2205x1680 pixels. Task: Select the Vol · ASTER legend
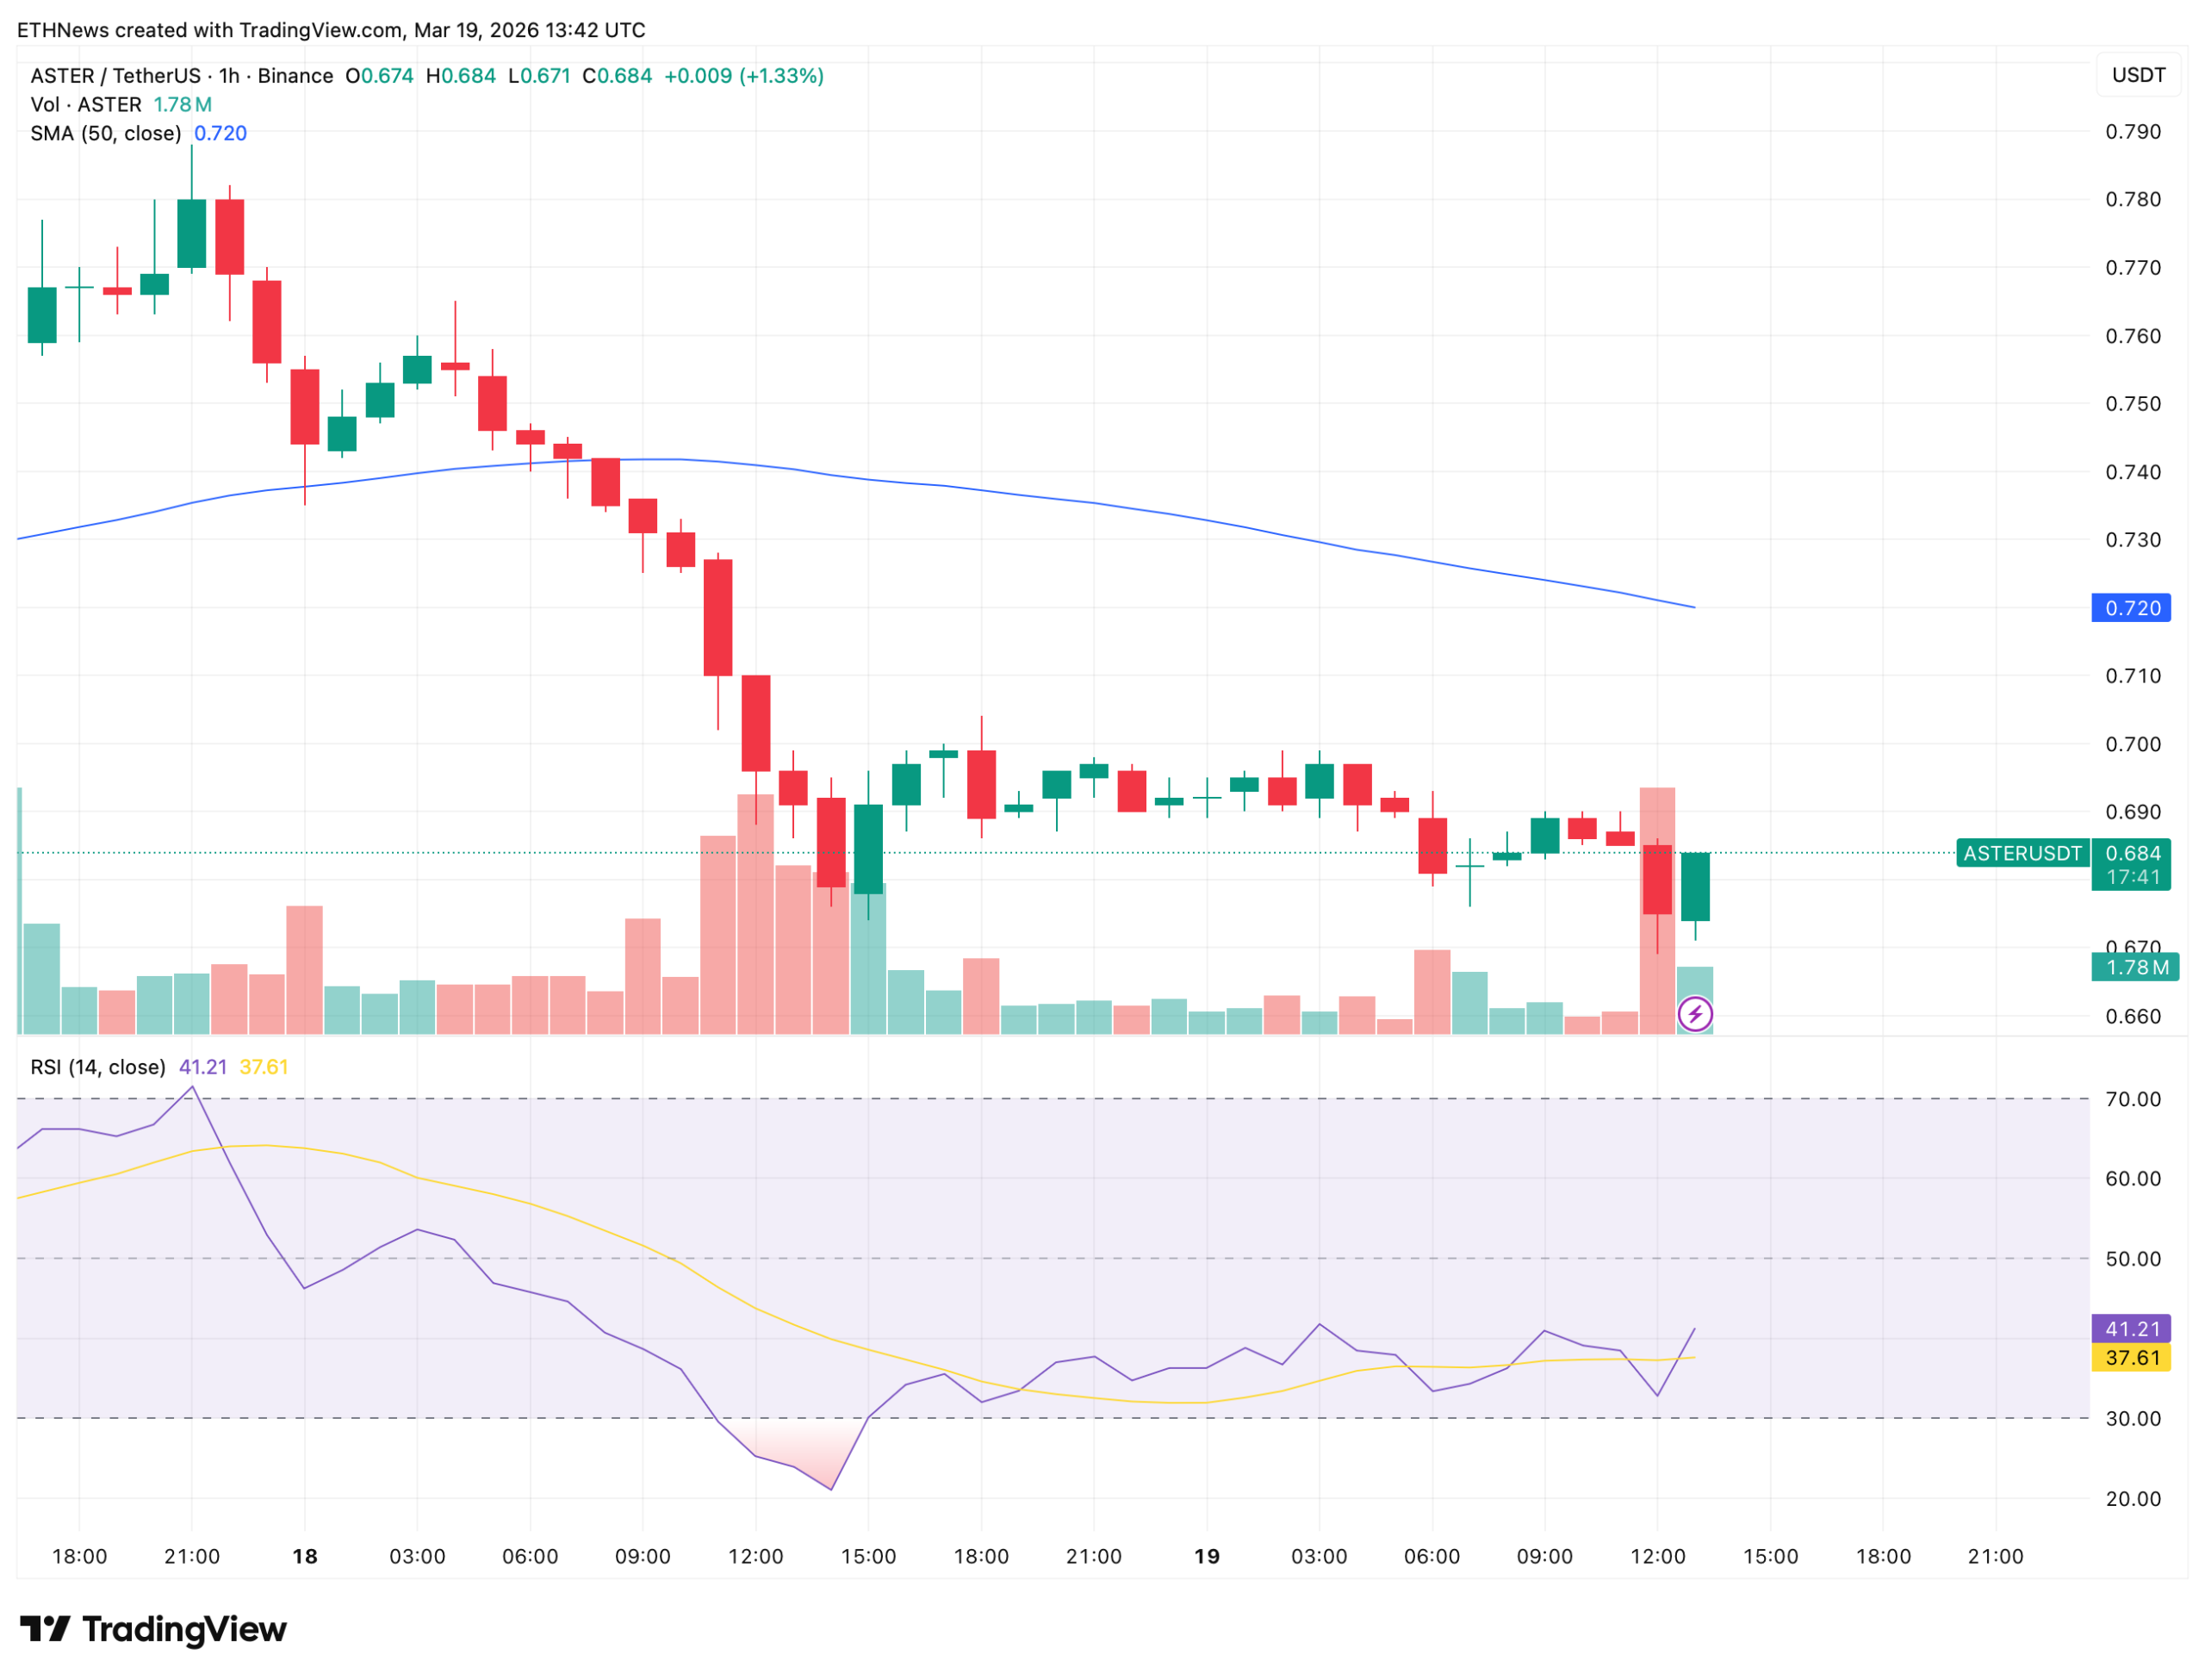[86, 104]
